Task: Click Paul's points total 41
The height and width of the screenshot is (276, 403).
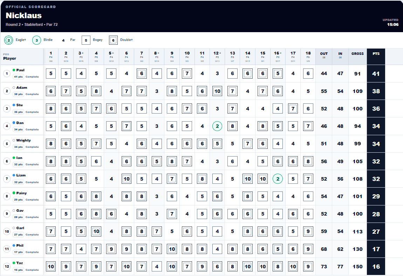Action: coord(376,74)
